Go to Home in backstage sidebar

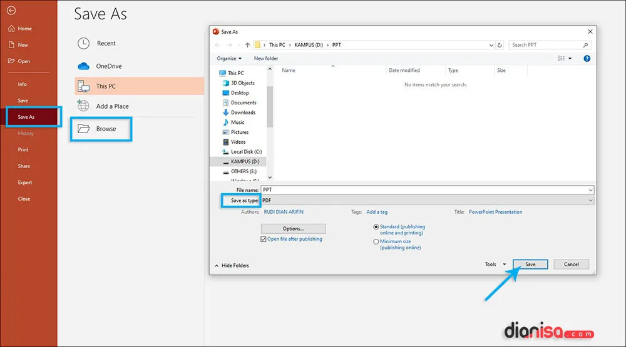[x=20, y=28]
